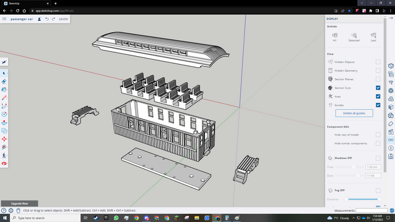This screenshot has height=222, width=395.
Task: Enable the Section Planes checkbox
Action: 378,80
